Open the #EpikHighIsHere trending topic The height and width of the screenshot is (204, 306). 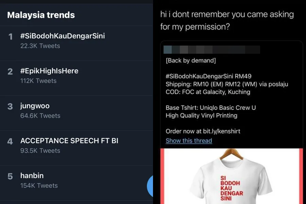pos(49,71)
